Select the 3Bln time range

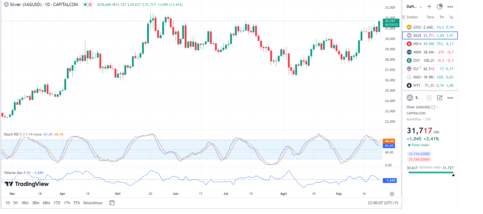click(36, 203)
